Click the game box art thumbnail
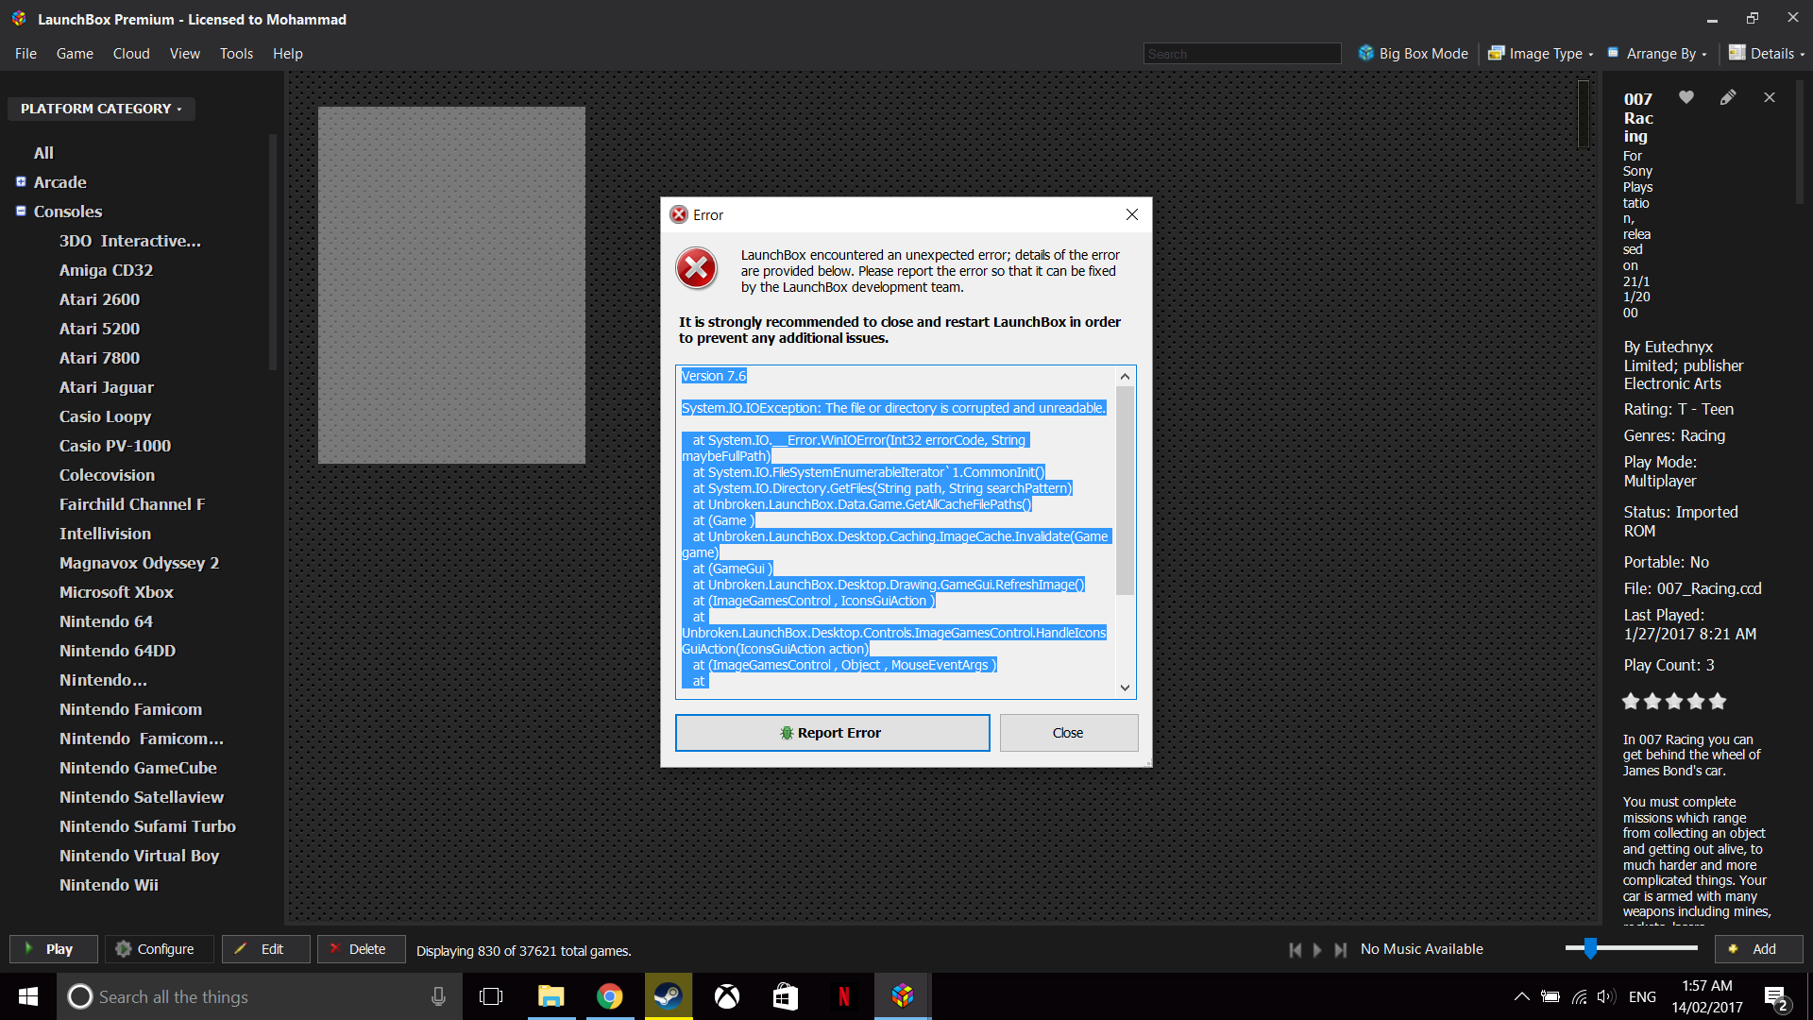 click(x=451, y=285)
